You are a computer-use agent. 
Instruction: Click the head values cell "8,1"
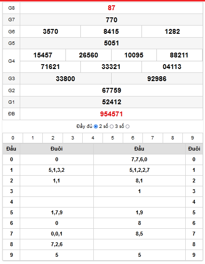tap(140, 181)
